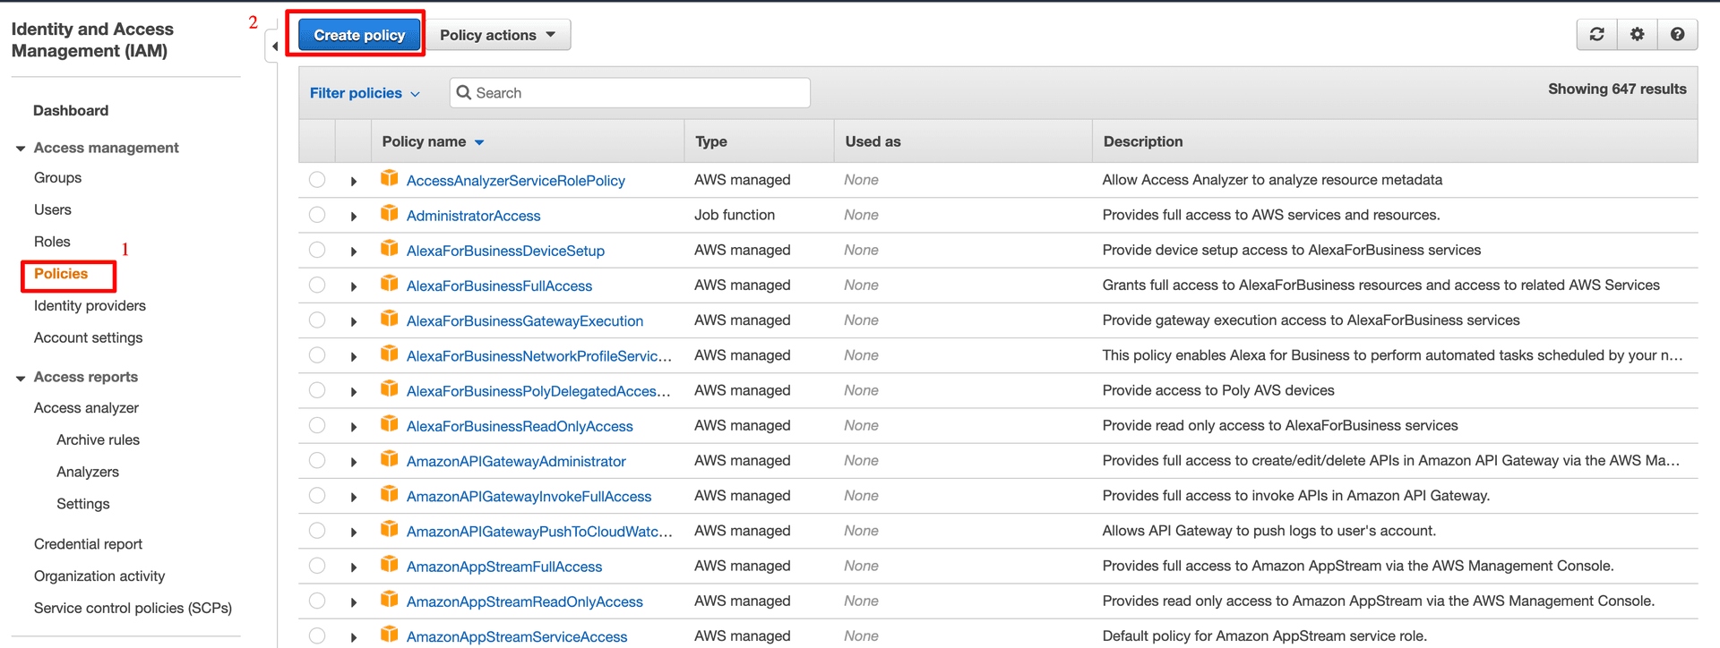
Task: Open the AlexaForBusinessFullAccess policy link
Action: [x=499, y=286]
